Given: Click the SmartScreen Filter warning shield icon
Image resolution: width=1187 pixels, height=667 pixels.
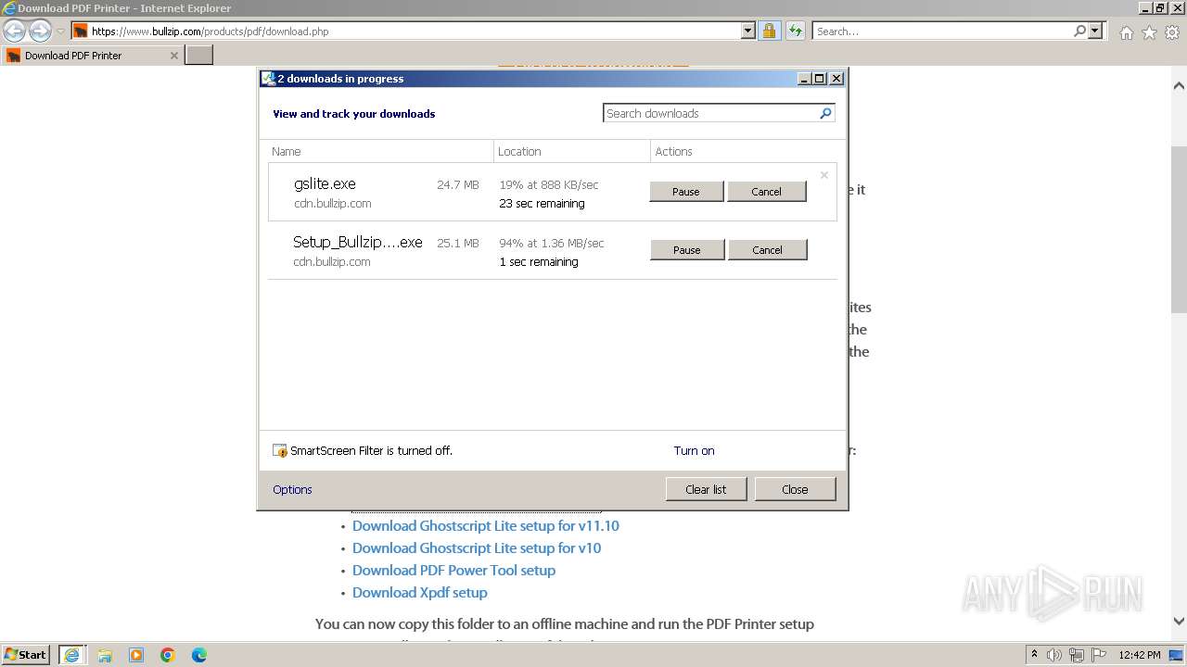Looking at the screenshot, I should [x=280, y=451].
